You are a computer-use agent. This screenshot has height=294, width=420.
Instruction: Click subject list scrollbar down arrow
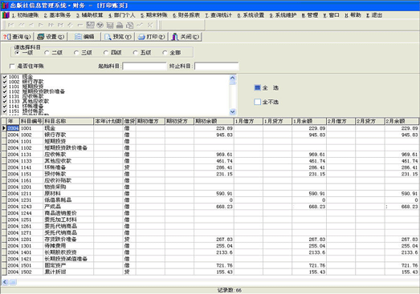click(233, 112)
